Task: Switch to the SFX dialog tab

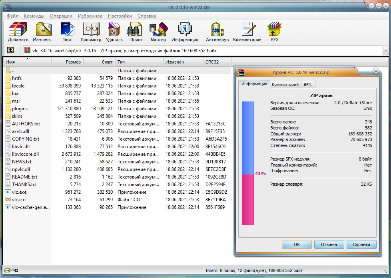Action: pyautogui.click(x=307, y=84)
